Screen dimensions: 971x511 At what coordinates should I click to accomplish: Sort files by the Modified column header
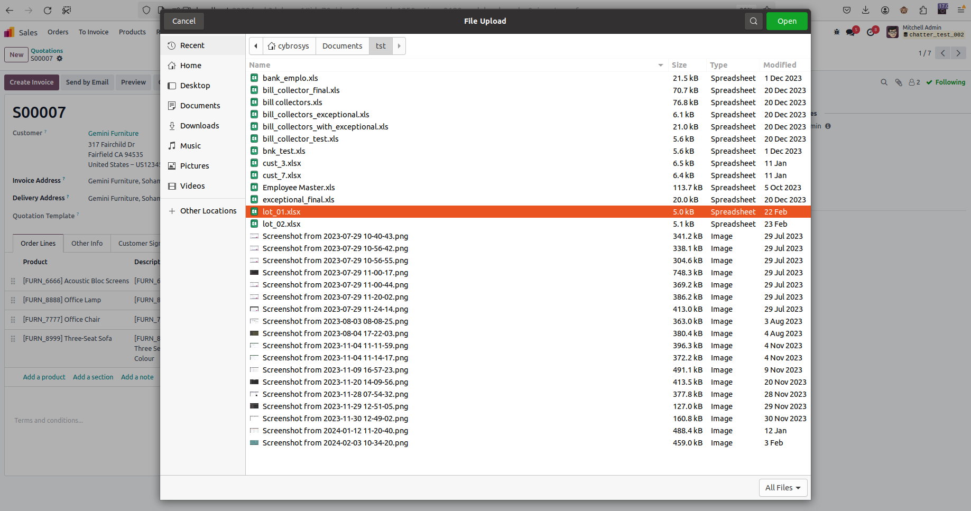780,65
